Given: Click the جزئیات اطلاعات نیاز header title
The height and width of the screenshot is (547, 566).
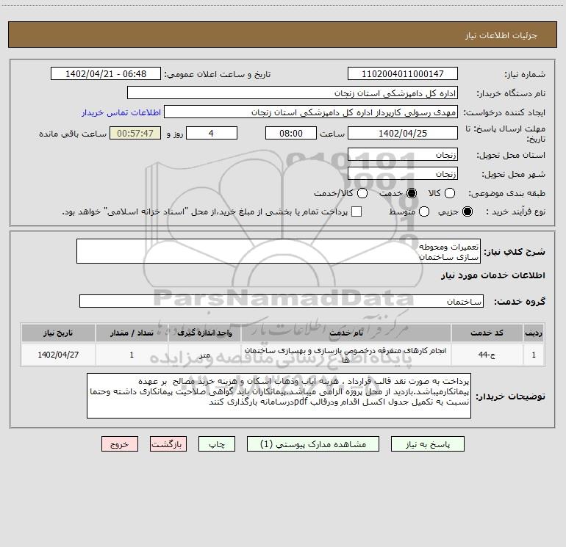Looking at the screenshot, I should (x=501, y=35).
